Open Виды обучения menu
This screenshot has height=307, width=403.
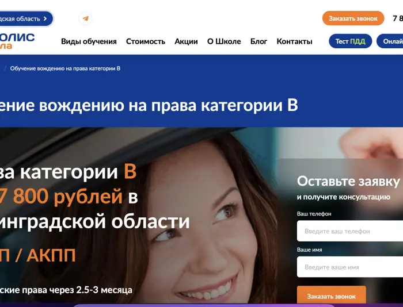pyautogui.click(x=89, y=41)
